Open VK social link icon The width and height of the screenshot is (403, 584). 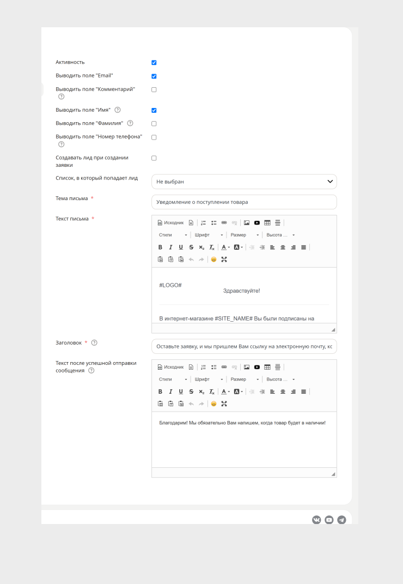point(316,520)
